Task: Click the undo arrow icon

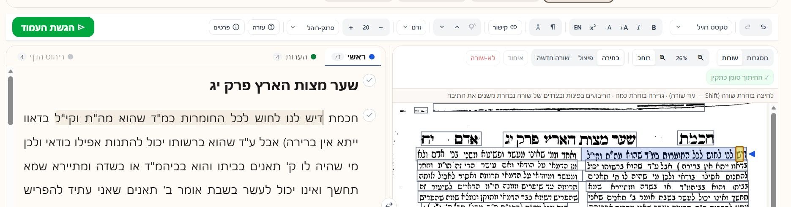Action: tap(763, 27)
